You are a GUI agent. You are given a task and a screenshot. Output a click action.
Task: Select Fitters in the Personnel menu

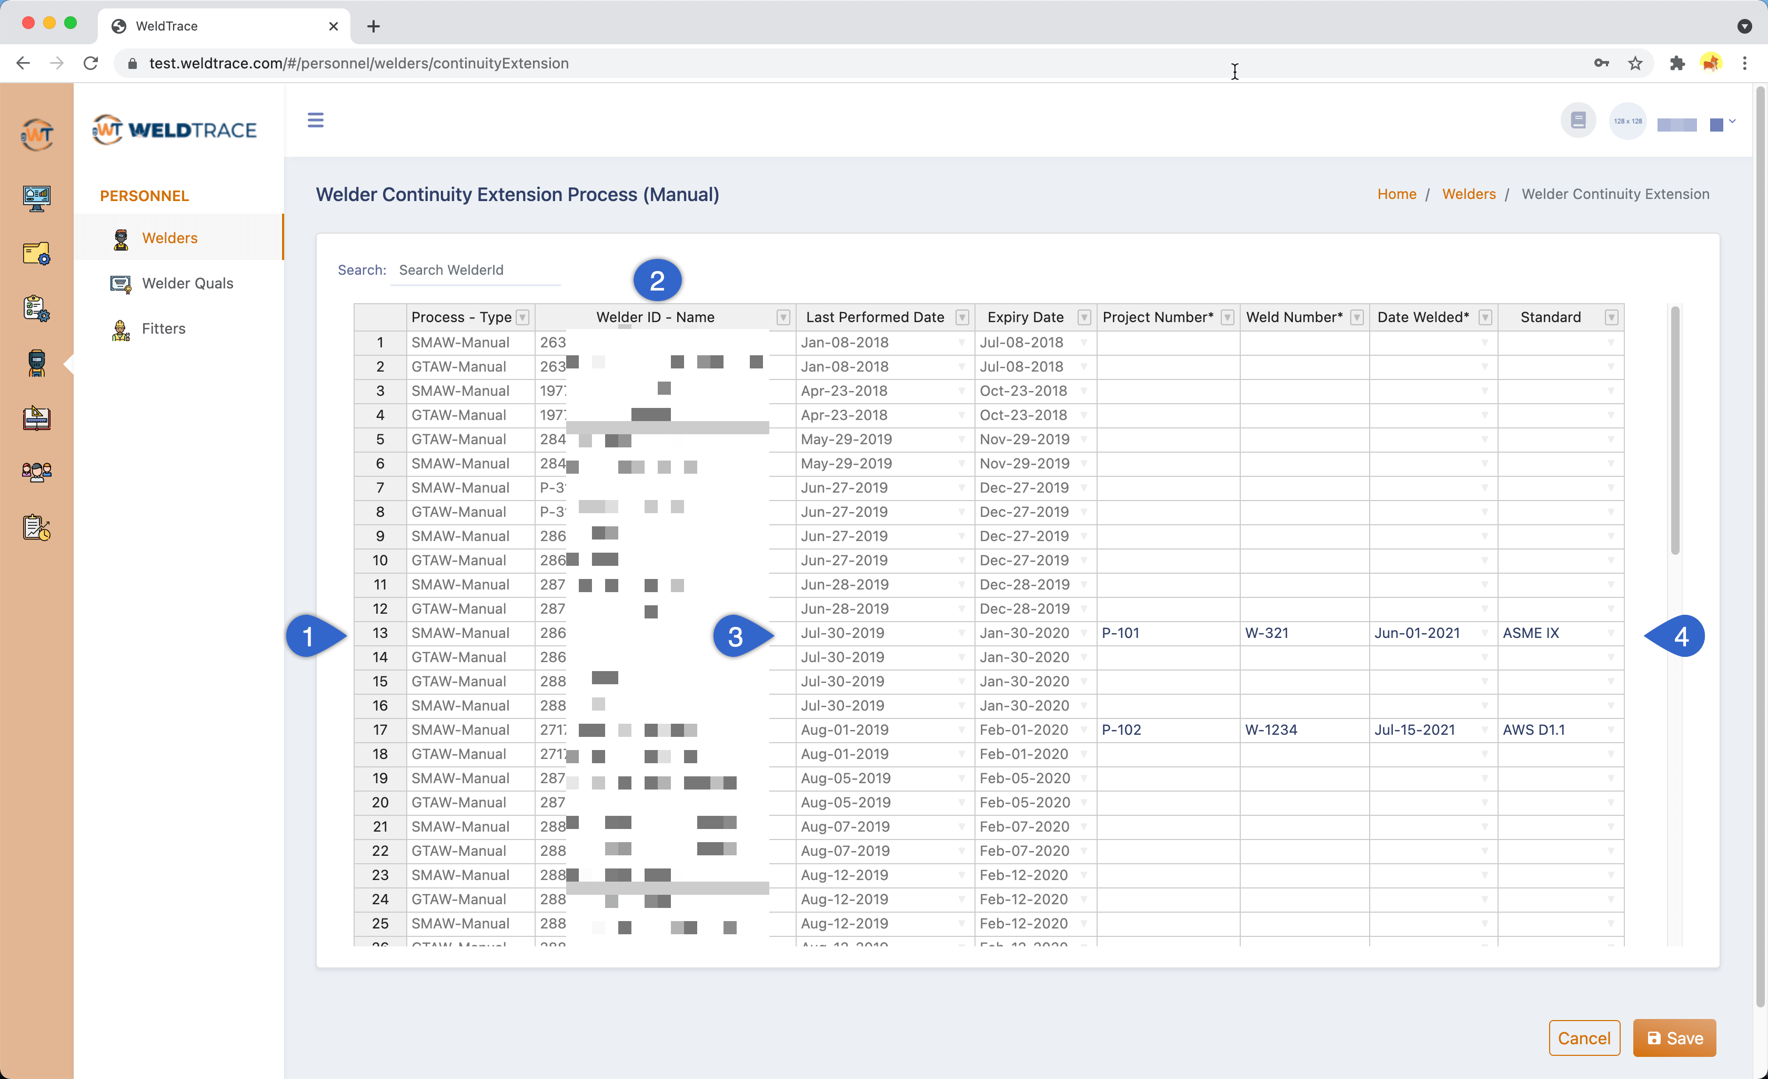pos(164,328)
